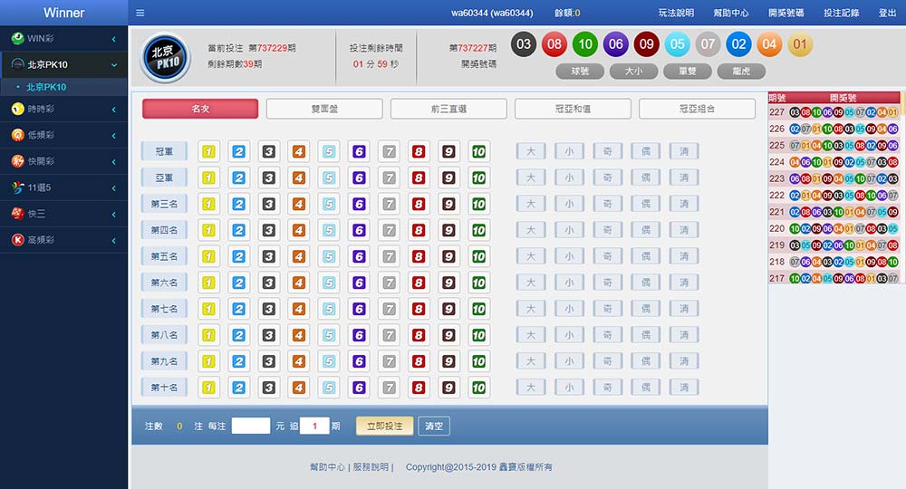
Task: Pick number 3 in the 第十名 row
Action: pyautogui.click(x=268, y=388)
